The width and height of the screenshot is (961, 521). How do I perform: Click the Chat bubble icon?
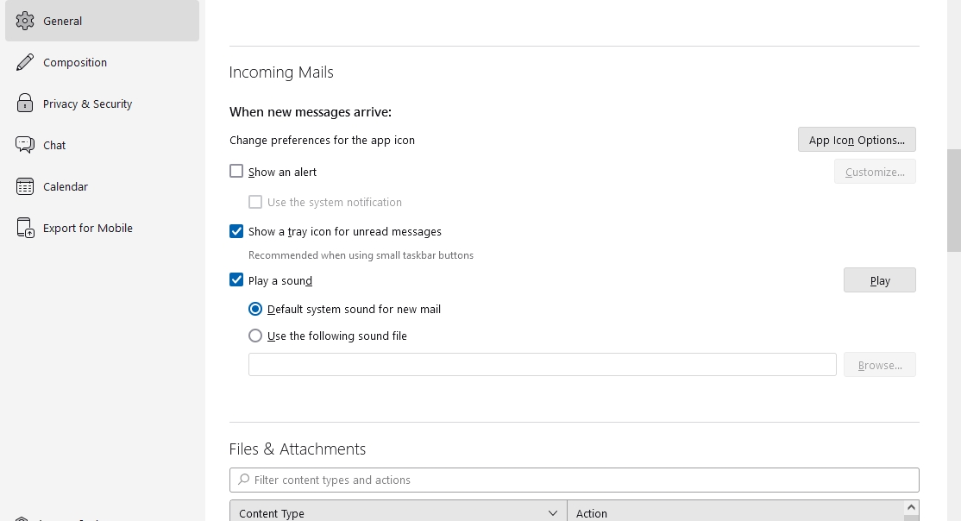(x=25, y=145)
